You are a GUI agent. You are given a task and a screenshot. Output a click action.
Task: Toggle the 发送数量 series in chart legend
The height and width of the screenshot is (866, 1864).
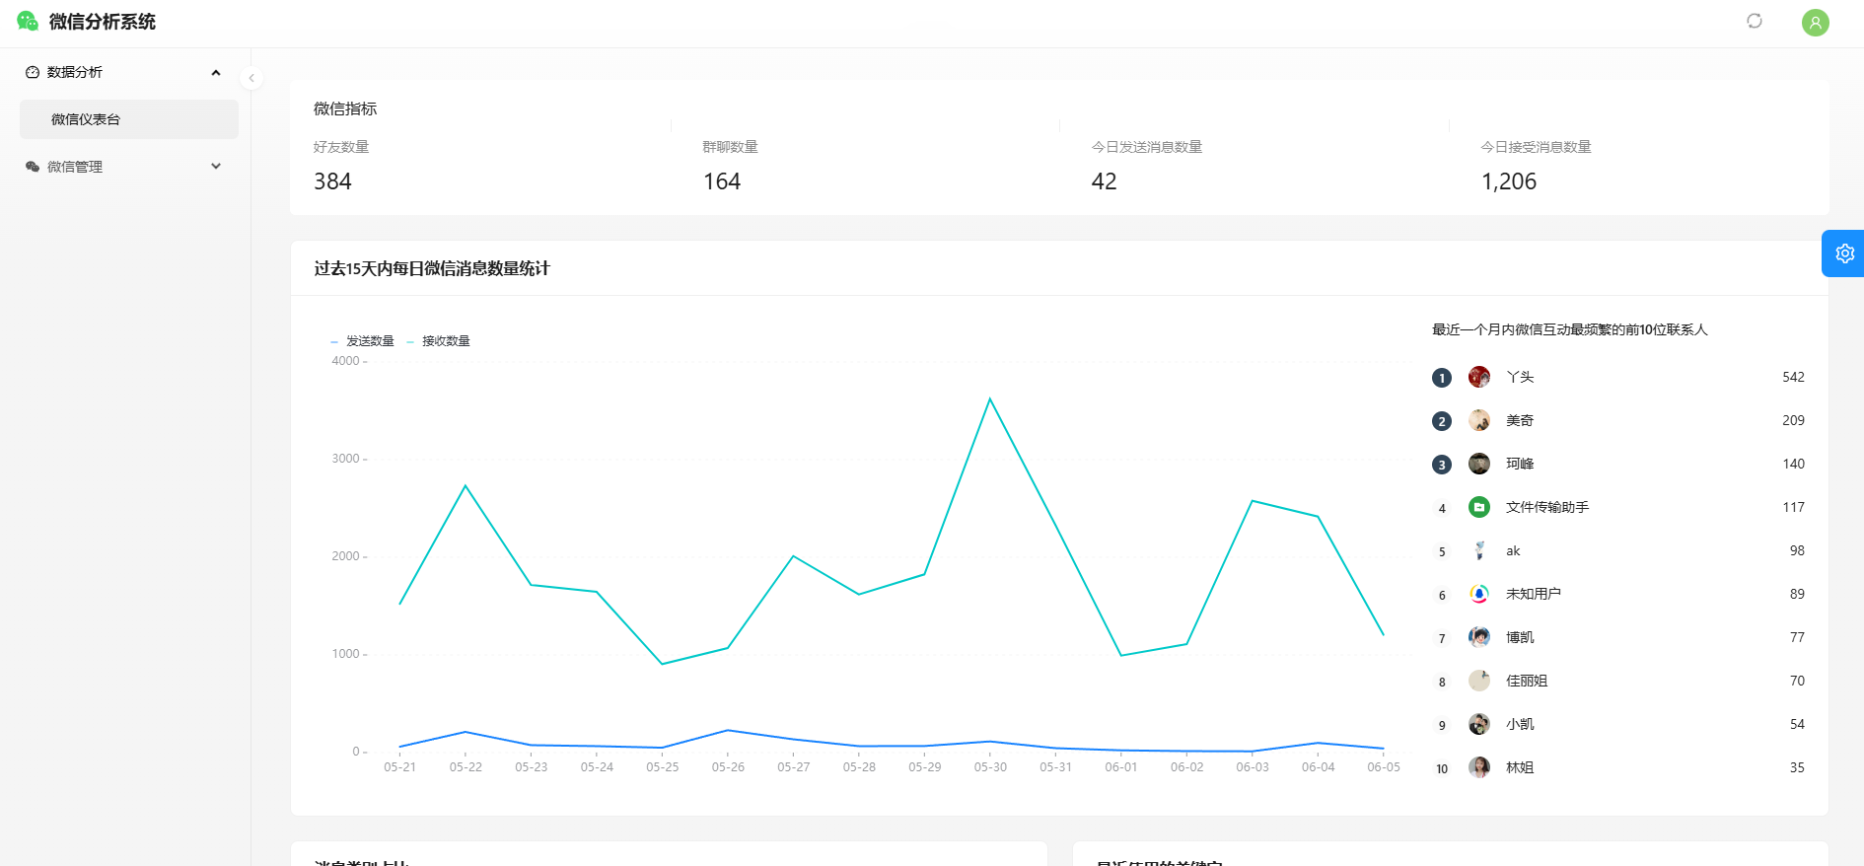(x=362, y=341)
